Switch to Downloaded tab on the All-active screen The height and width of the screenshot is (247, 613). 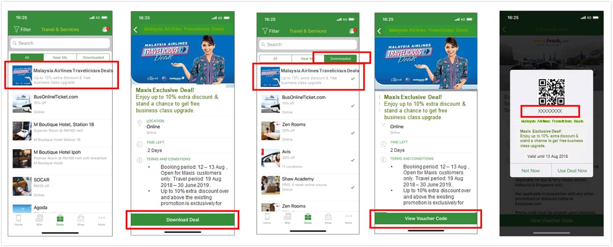93,57
